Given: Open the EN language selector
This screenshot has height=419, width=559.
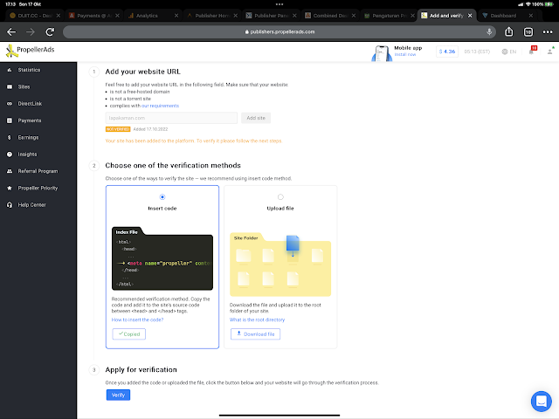Looking at the screenshot, I should click(x=509, y=52).
